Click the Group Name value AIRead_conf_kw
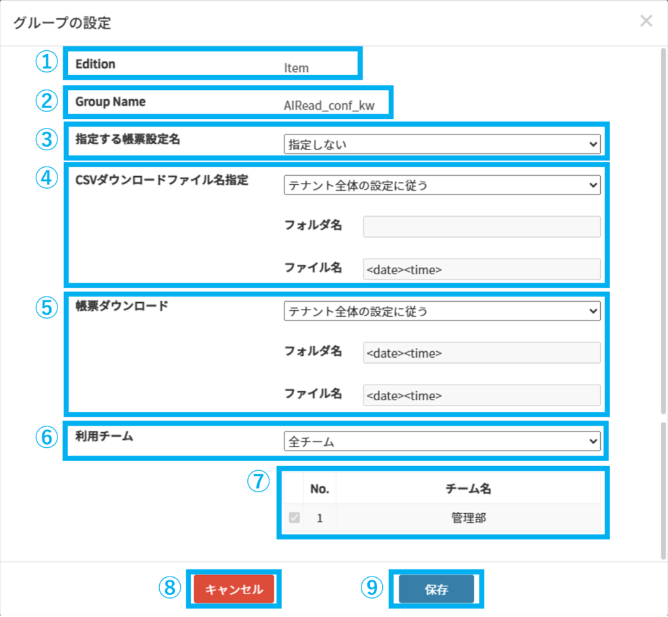The image size is (668, 617). pos(329,106)
